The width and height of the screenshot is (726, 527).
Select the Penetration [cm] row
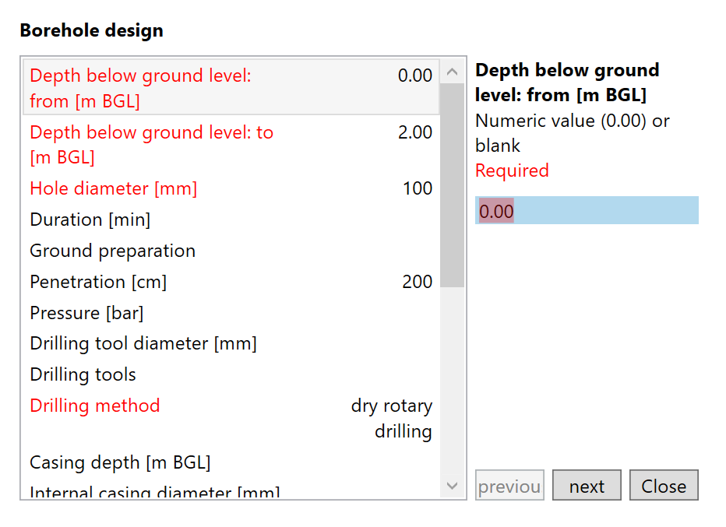pyautogui.click(x=231, y=282)
